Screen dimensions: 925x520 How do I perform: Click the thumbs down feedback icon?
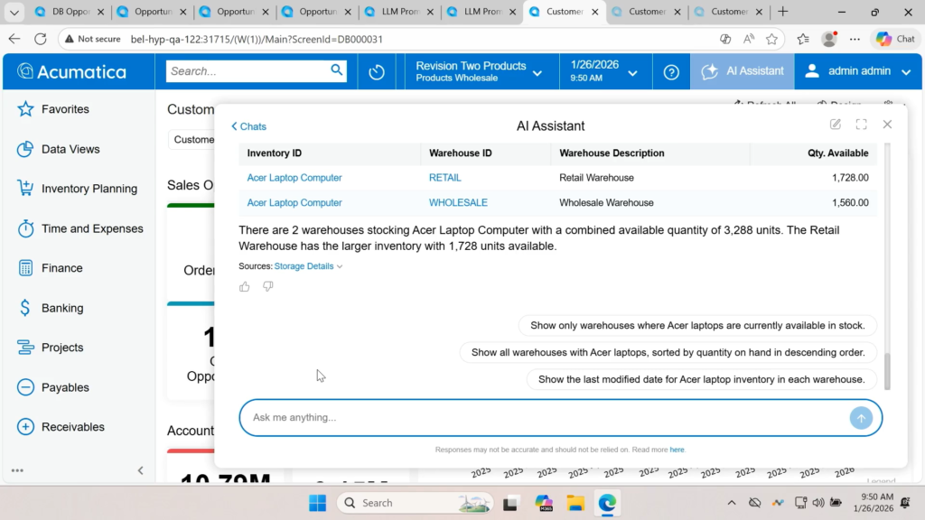tap(268, 287)
